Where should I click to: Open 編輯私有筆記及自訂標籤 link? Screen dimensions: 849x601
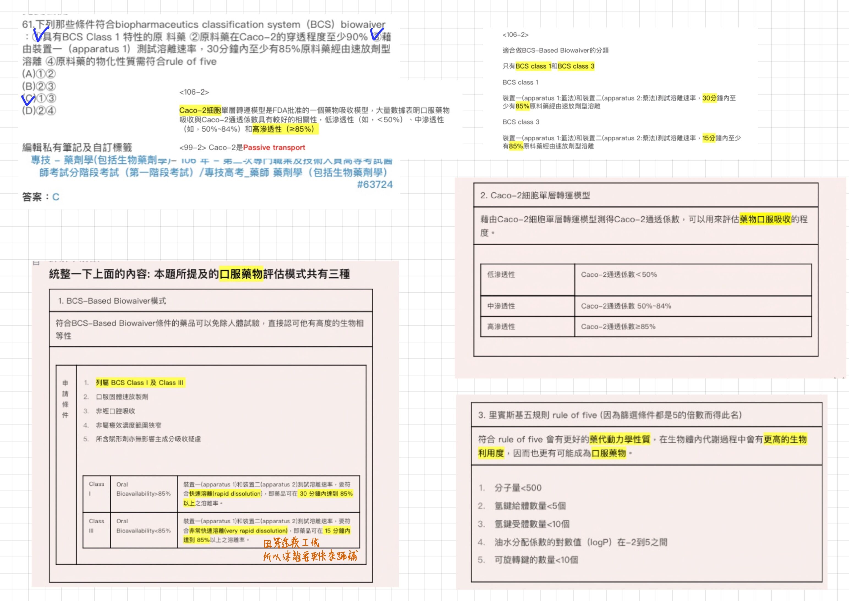[x=77, y=147]
